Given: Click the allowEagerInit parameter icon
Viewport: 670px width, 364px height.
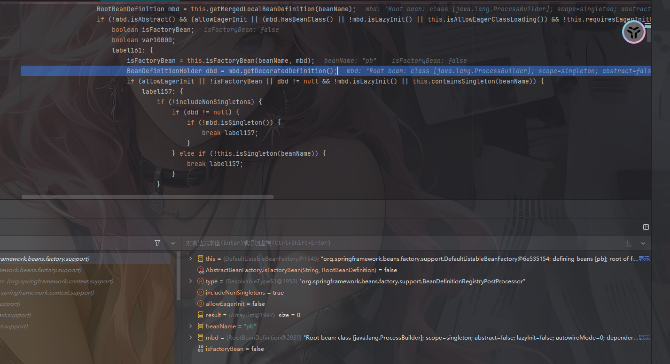Looking at the screenshot, I should point(201,304).
